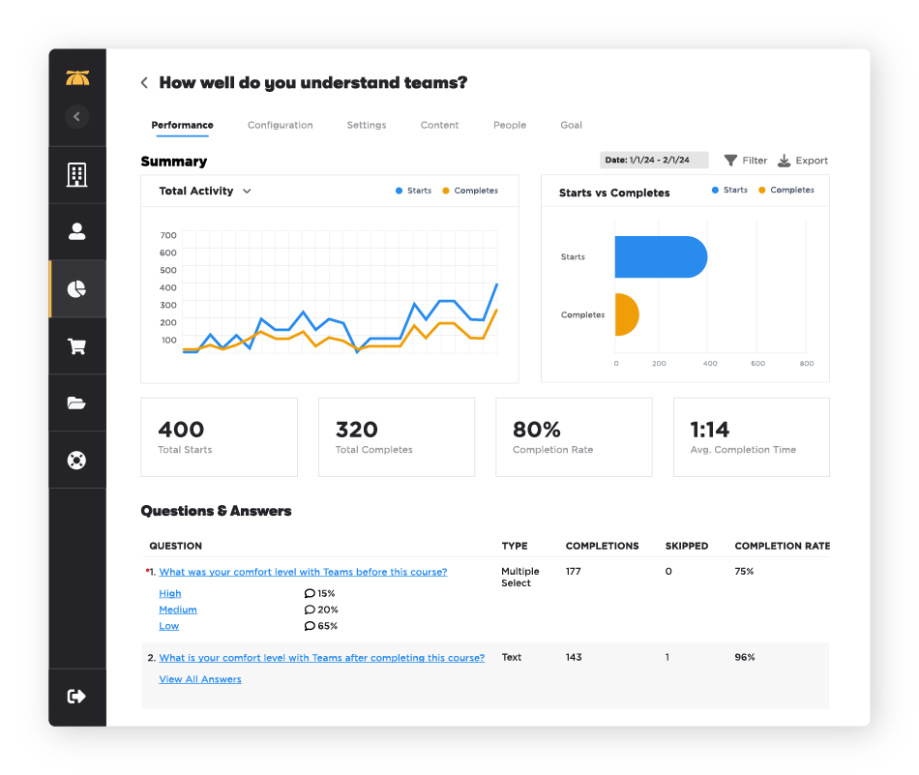This screenshot has height=775, width=919.
Task: Open the Goal tab
Action: [x=571, y=125]
